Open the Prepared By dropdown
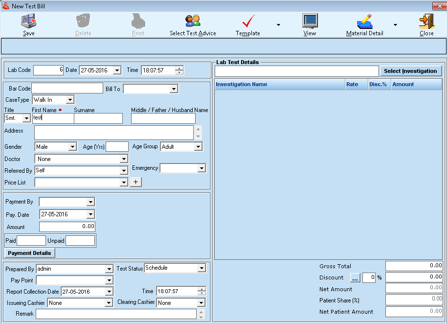The height and width of the screenshot is (323, 447). [x=109, y=269]
